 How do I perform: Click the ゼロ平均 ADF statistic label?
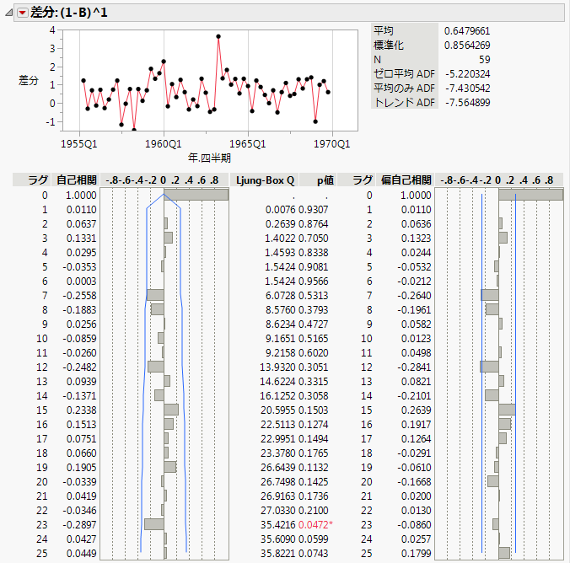(403, 74)
